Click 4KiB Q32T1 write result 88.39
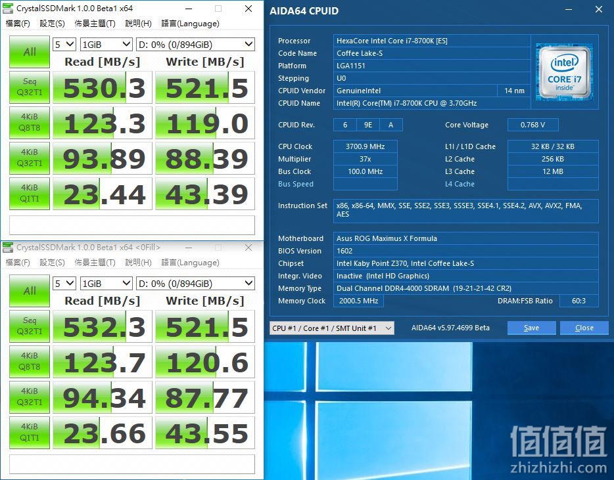Image resolution: width=614 pixels, height=480 pixels. pyautogui.click(x=205, y=158)
